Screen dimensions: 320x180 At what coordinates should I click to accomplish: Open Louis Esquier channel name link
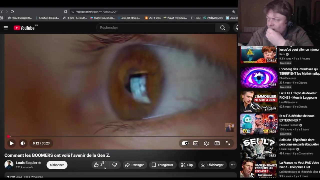point(26,163)
